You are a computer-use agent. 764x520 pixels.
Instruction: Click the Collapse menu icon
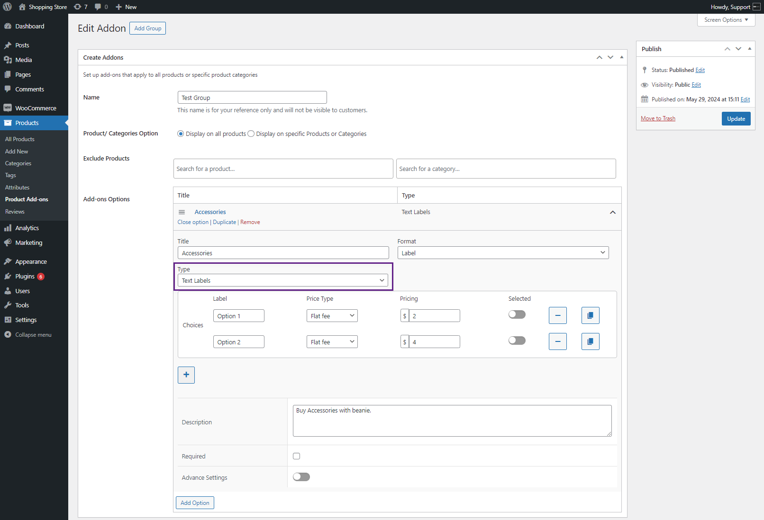(8, 334)
